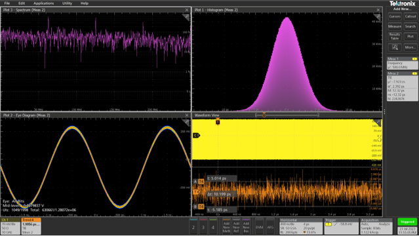Viewport: 419px width, 236px height.
Task: Enable the DVM function
Action: [259, 227]
